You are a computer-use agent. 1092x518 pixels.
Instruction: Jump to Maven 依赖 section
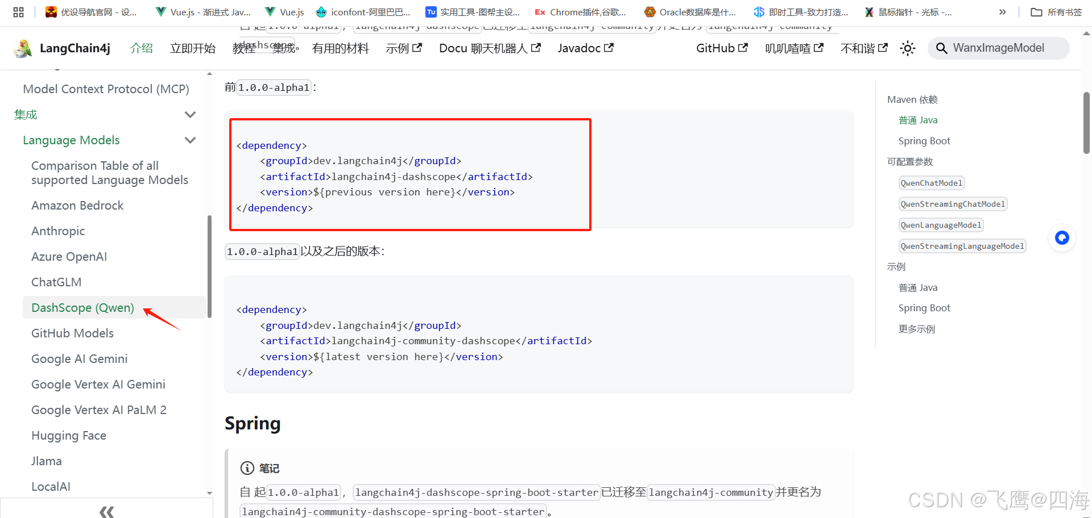click(912, 99)
